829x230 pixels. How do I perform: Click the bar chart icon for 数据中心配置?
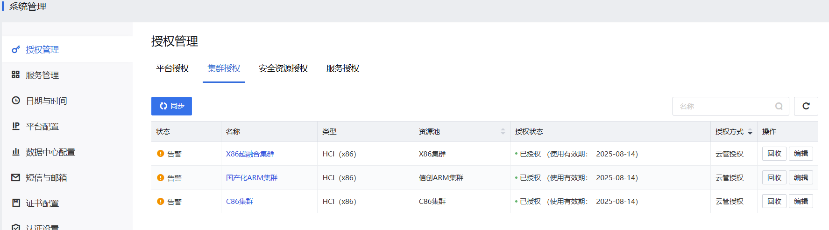[16, 152]
